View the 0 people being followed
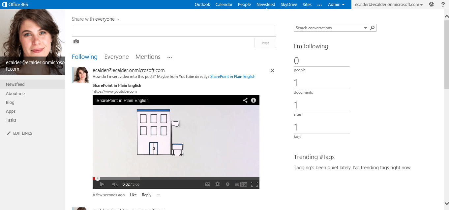This screenshot has height=210, width=449. (322, 64)
